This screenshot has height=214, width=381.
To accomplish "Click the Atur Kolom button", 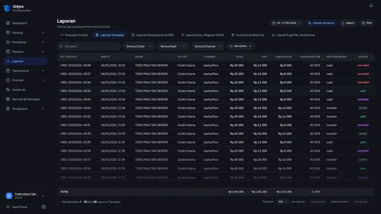I will point(241,46).
